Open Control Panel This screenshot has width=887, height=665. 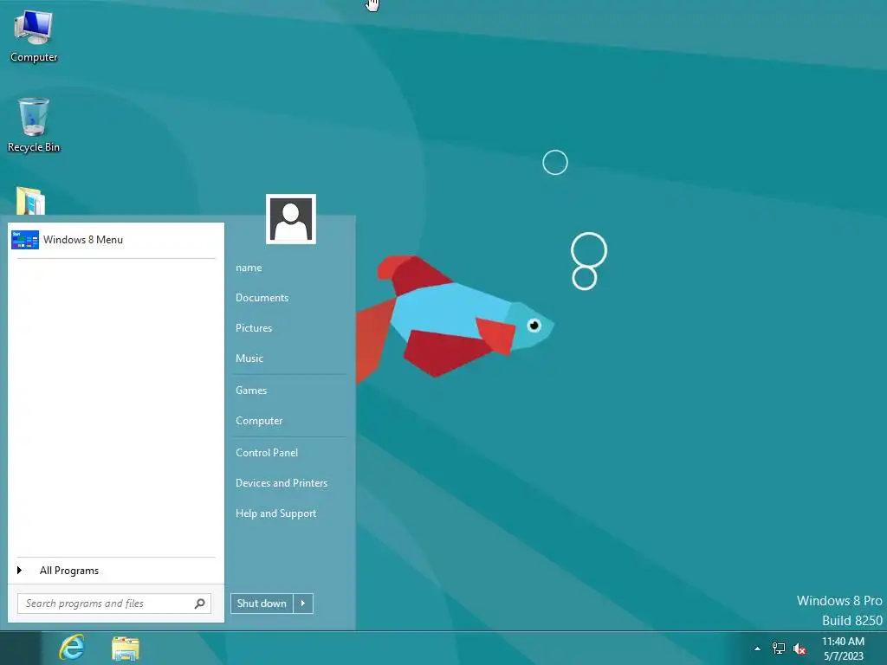pyautogui.click(x=267, y=453)
